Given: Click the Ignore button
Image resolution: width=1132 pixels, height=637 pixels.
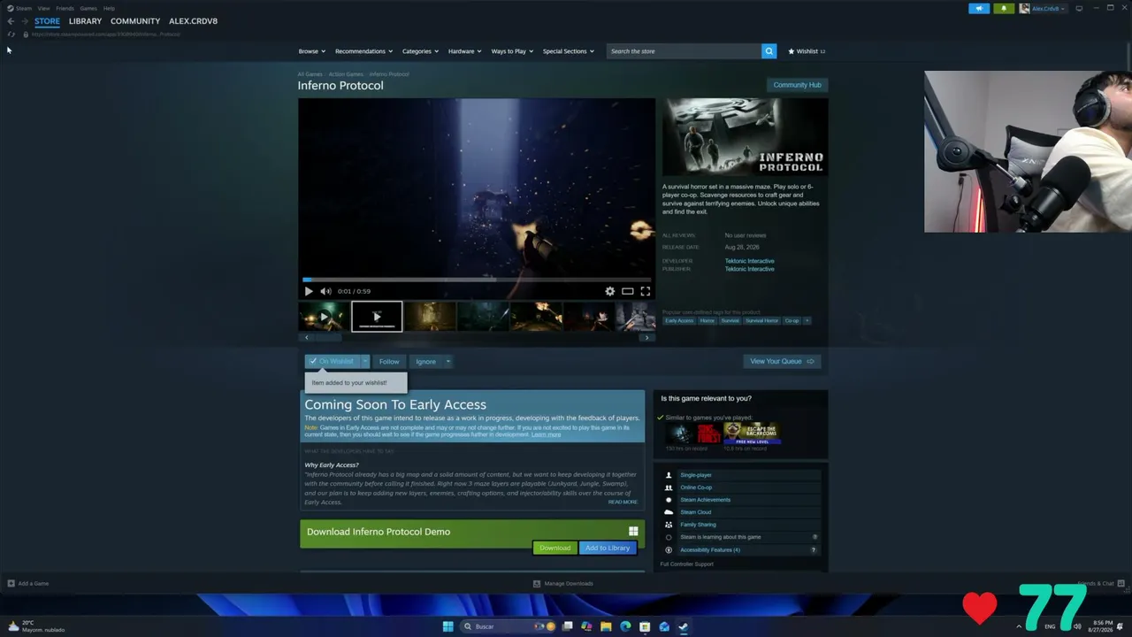Looking at the screenshot, I should [x=425, y=361].
